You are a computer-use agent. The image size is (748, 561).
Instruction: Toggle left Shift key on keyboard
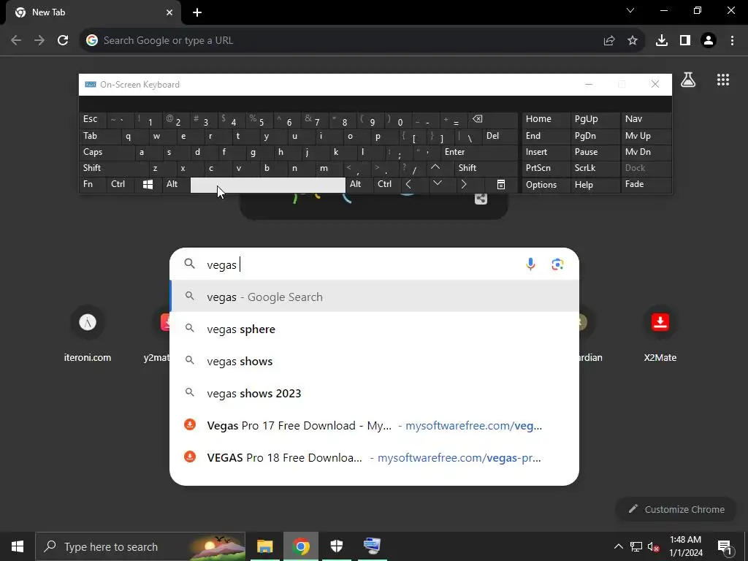click(113, 168)
